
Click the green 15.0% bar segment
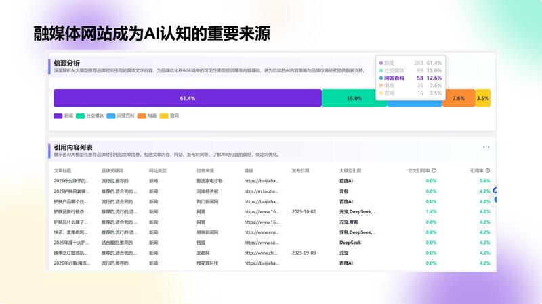pyautogui.click(x=354, y=98)
